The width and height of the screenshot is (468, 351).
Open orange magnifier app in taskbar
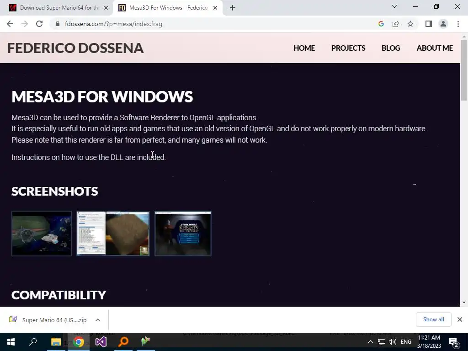[123, 342]
